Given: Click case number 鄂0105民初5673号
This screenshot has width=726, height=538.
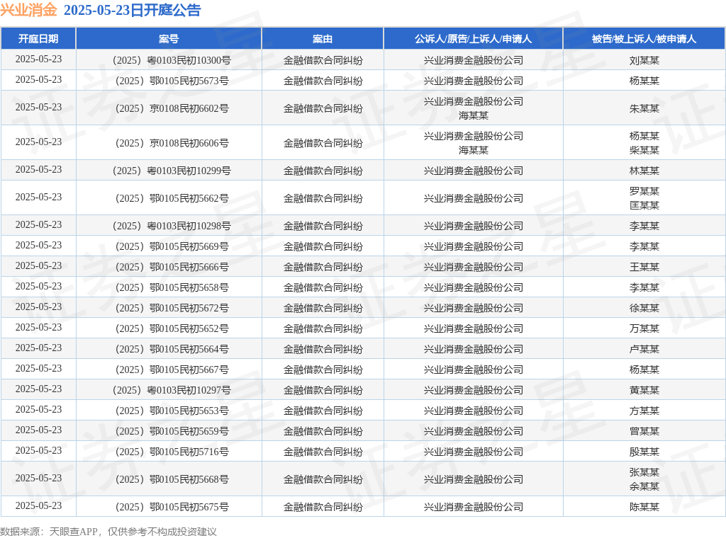Looking at the screenshot, I should pos(172,81).
